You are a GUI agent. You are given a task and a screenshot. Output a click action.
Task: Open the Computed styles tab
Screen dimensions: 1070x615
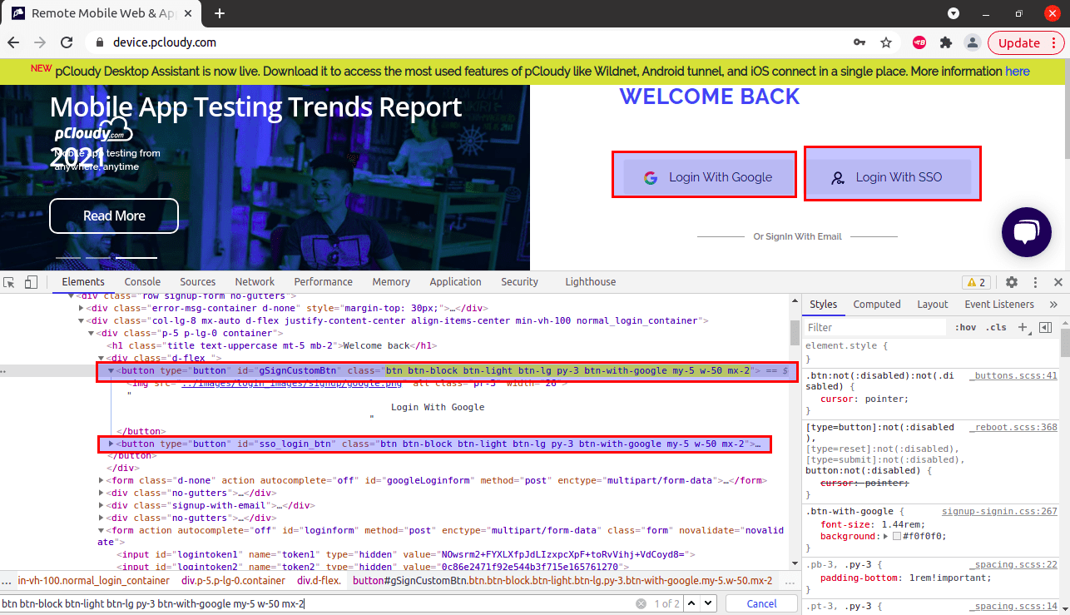(876, 305)
